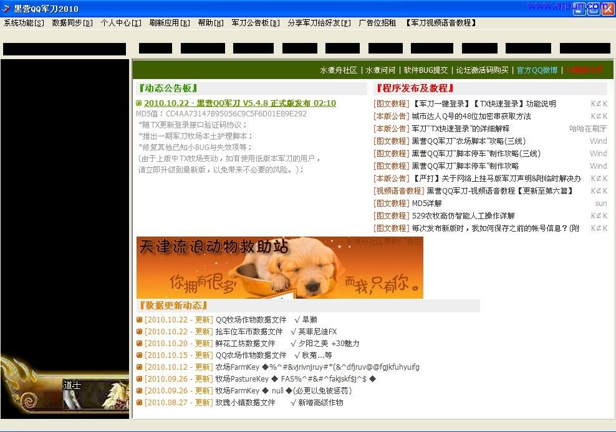Image resolution: width=616 pixels, height=432 pixels.
Task: Click the 道士 character avatar image
Action: pos(96,395)
